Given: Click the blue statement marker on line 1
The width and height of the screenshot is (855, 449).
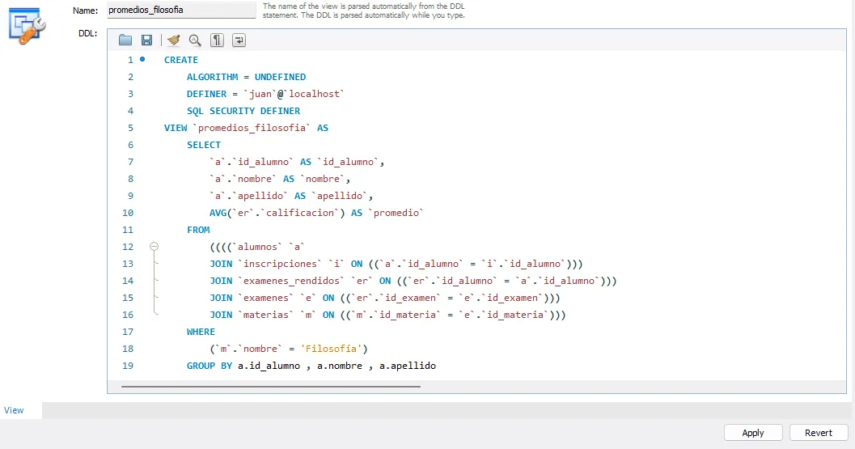Looking at the screenshot, I should [143, 59].
